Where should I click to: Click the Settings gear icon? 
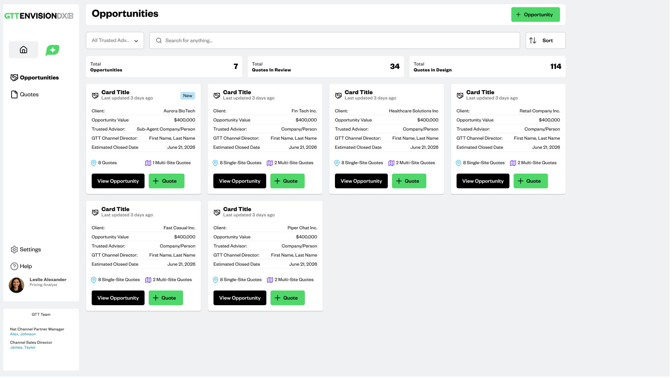tap(14, 250)
